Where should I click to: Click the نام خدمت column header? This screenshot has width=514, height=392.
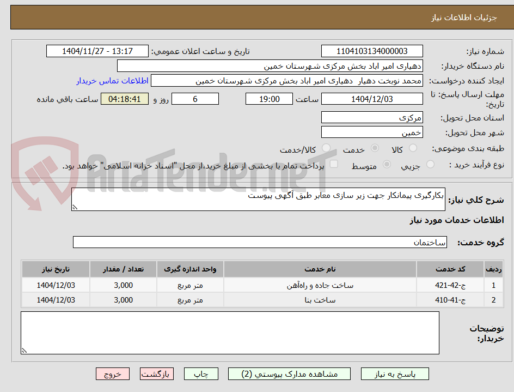click(320, 269)
